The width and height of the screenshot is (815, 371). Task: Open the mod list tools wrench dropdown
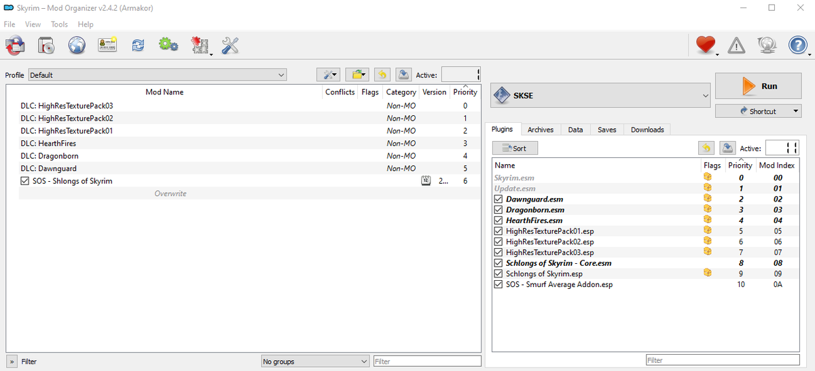(x=329, y=75)
